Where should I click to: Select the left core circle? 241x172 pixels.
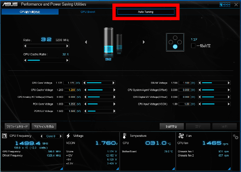[x=171, y=42]
